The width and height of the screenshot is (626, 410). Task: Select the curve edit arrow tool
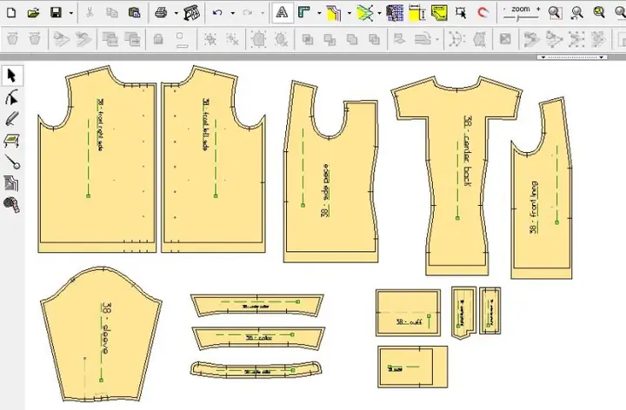(x=12, y=97)
